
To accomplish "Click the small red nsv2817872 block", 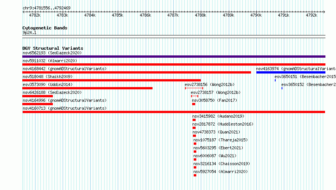I will [x=194, y=128].
